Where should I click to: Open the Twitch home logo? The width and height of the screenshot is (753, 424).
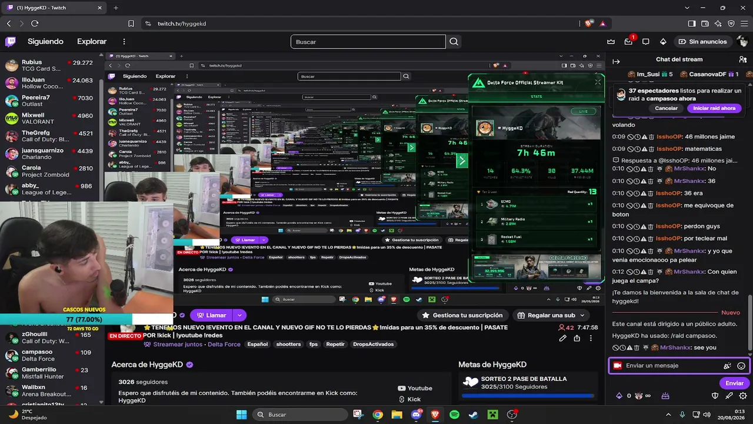(11, 42)
